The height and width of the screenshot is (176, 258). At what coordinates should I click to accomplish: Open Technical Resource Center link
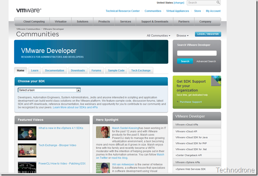pyautogui.click(x=123, y=11)
